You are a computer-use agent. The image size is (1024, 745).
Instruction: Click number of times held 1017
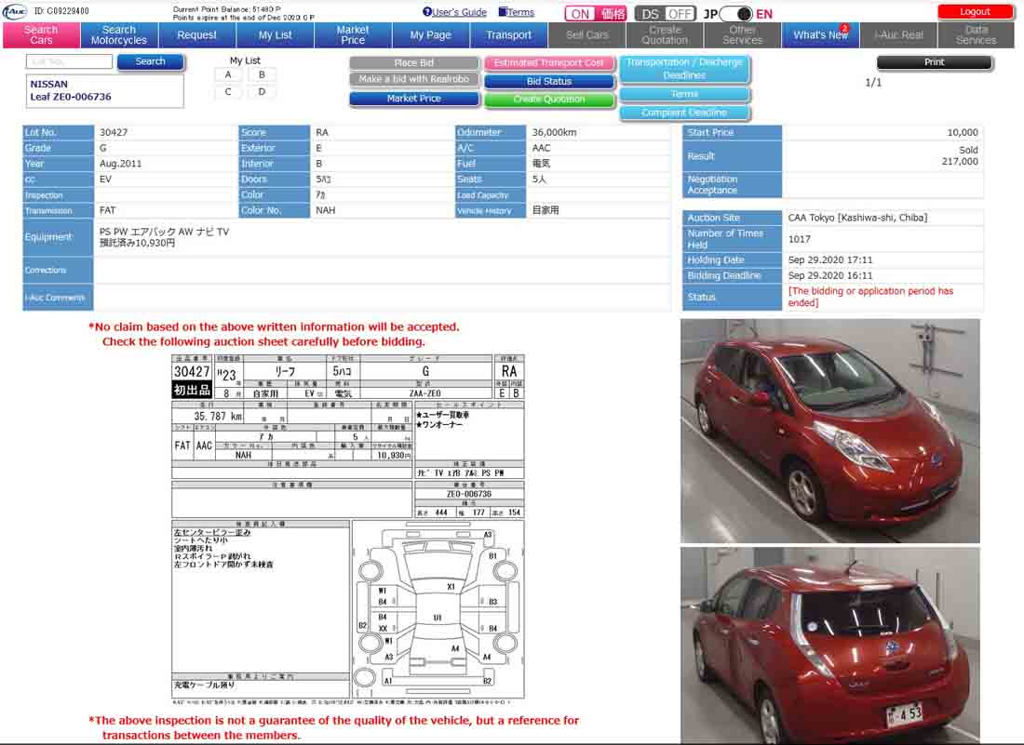pyautogui.click(x=800, y=239)
